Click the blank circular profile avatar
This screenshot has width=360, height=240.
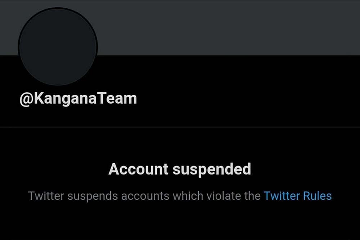58,47
